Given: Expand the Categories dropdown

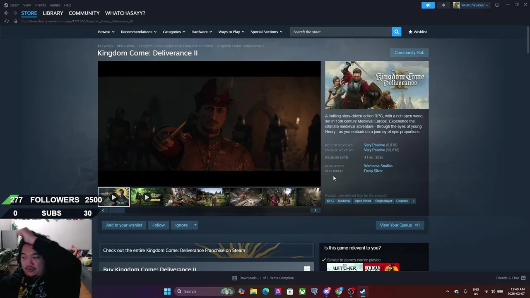Looking at the screenshot, I should 174,32.
